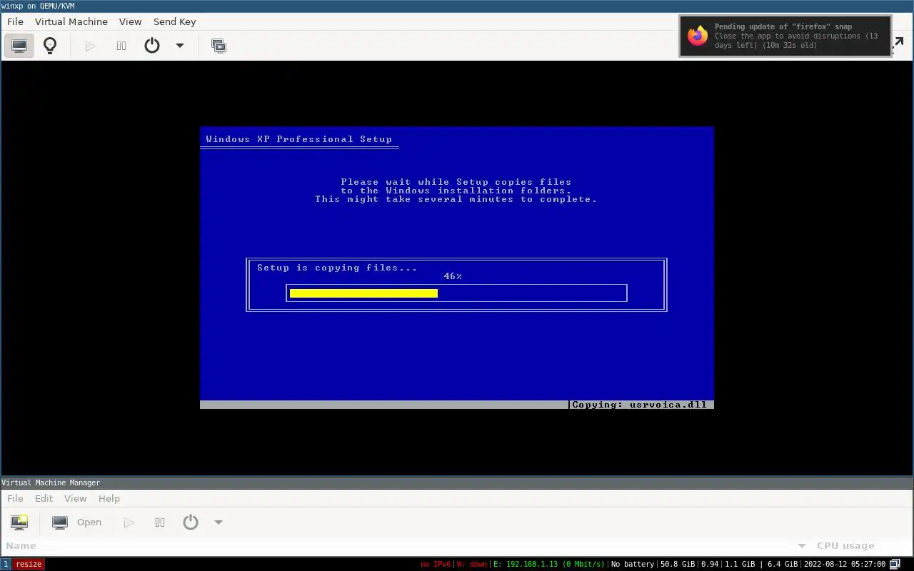This screenshot has width=914, height=571.
Task: Click Run icon in Virtual Machine Manager
Action: pos(129,522)
